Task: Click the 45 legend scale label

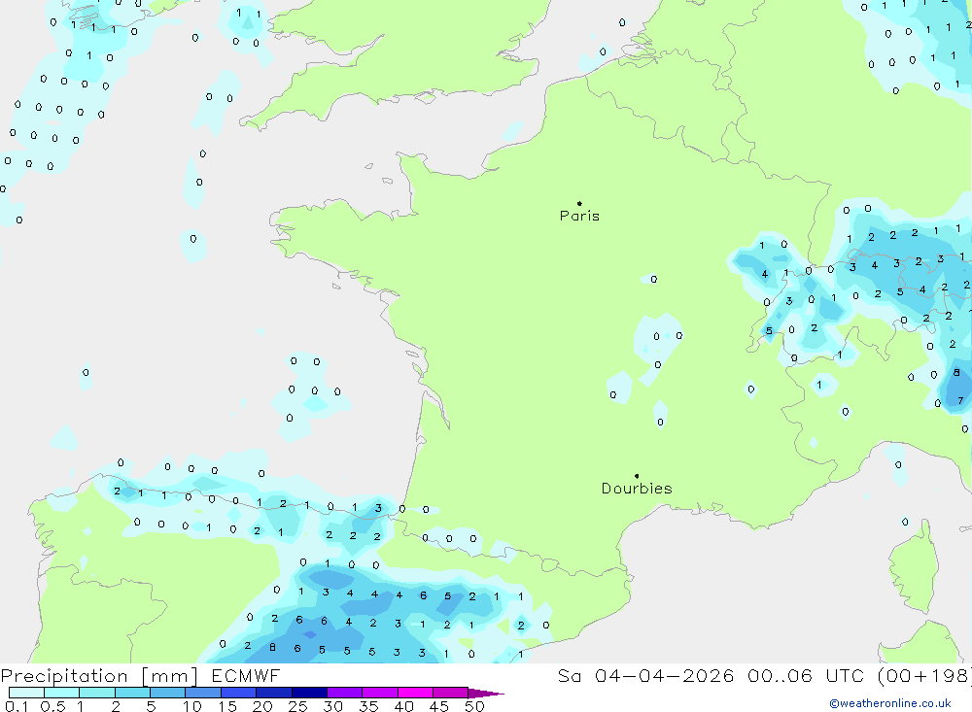Action: click(439, 706)
